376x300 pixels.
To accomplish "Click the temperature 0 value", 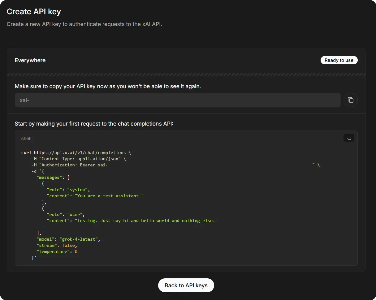I will [76, 251].
